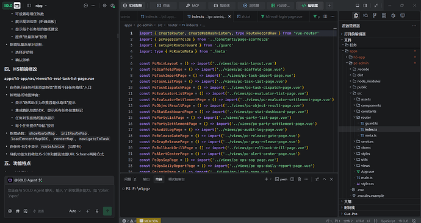Close the active index.ts editor tab
421x223 pixels.
point(229,16)
